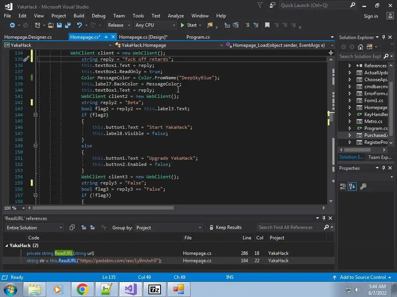Image resolution: width=397 pixels, height=297 pixels.
Task: Open the Homepage_Load member dropdown
Action: [280, 45]
